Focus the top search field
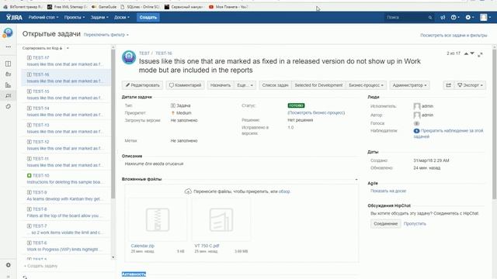Screen dimensions: 497x279 409,17
